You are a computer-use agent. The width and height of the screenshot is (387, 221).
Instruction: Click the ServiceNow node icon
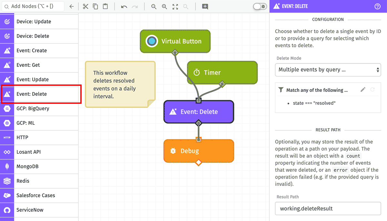click(7, 210)
